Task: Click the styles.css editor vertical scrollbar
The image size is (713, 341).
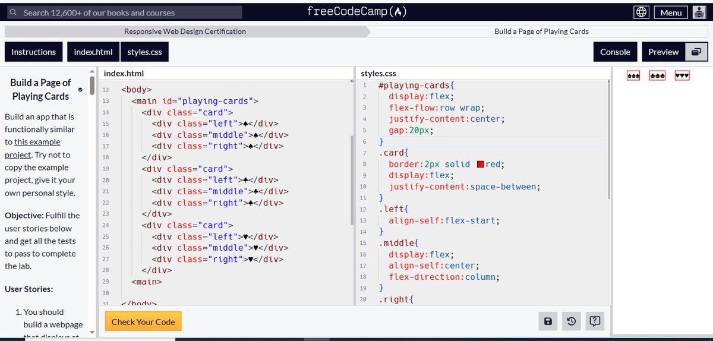Action: tap(609, 140)
